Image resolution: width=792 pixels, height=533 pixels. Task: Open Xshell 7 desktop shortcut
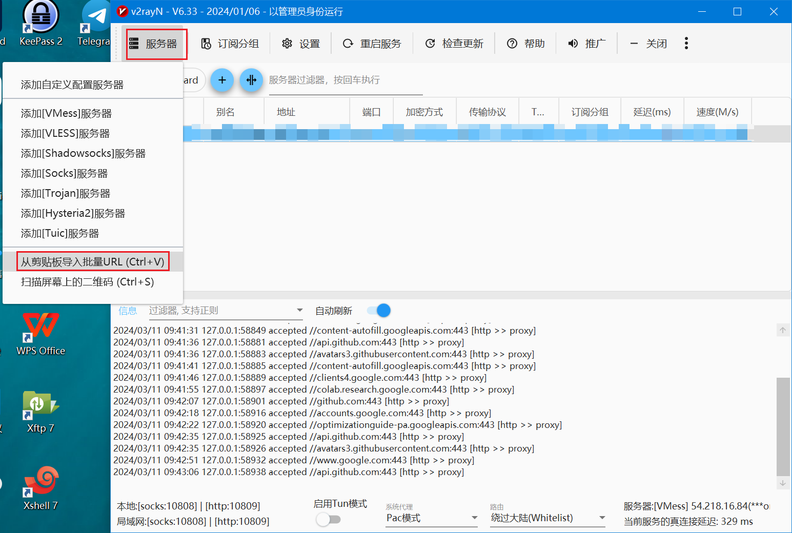pos(41,489)
